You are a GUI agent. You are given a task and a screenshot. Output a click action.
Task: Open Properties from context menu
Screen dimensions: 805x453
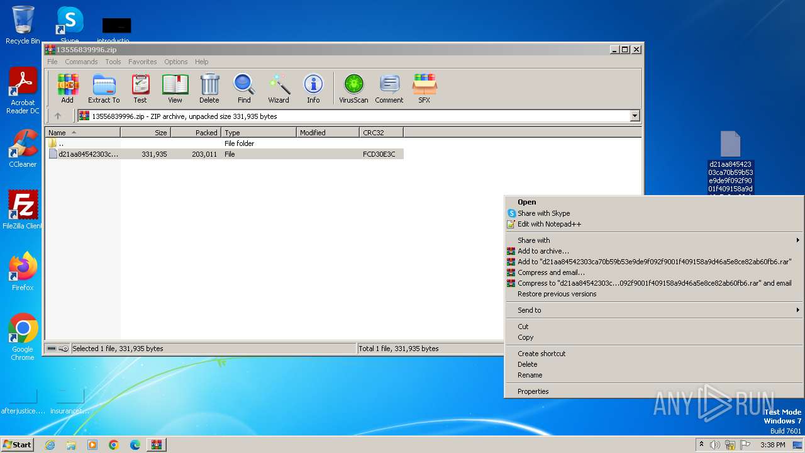click(x=654, y=391)
